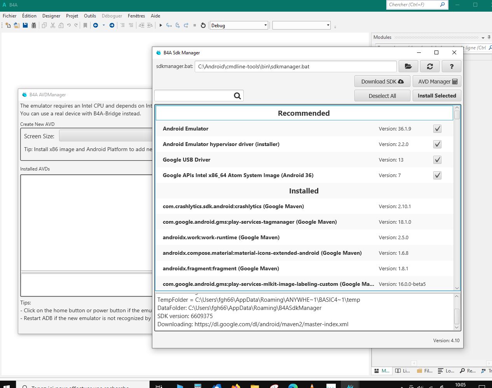Open the Aide menu

(155, 16)
